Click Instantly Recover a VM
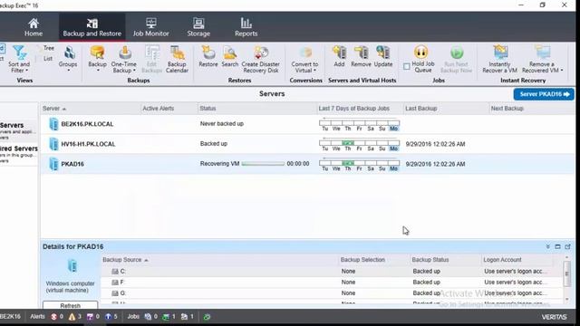580x326 pixels. tap(499, 59)
